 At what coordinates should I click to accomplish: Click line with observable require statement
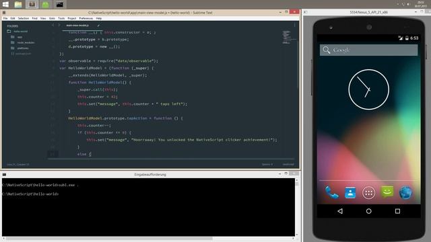pos(109,61)
